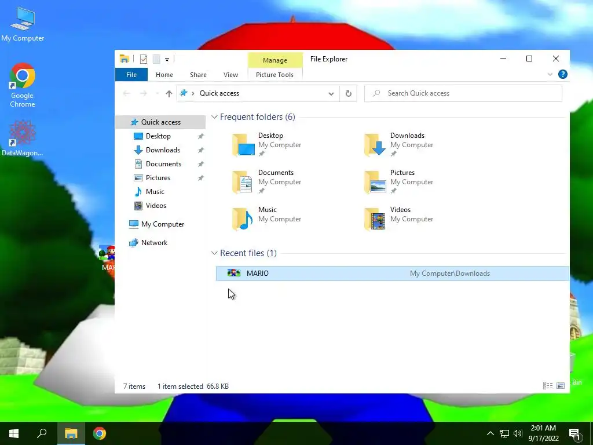Collapse the Recent files group
This screenshot has width=593, height=445.
214,253
